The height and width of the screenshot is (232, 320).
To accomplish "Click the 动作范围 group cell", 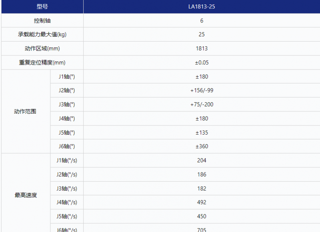I will pyautogui.click(x=25, y=111).
